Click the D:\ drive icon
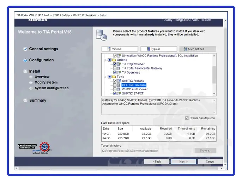This screenshot has width=242, height=182. [x=104, y=138]
